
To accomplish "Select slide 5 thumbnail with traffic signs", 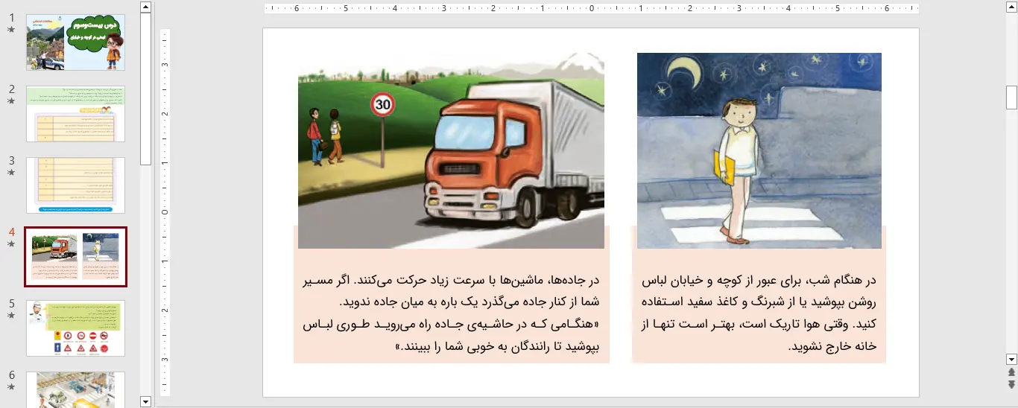I will coord(75,328).
